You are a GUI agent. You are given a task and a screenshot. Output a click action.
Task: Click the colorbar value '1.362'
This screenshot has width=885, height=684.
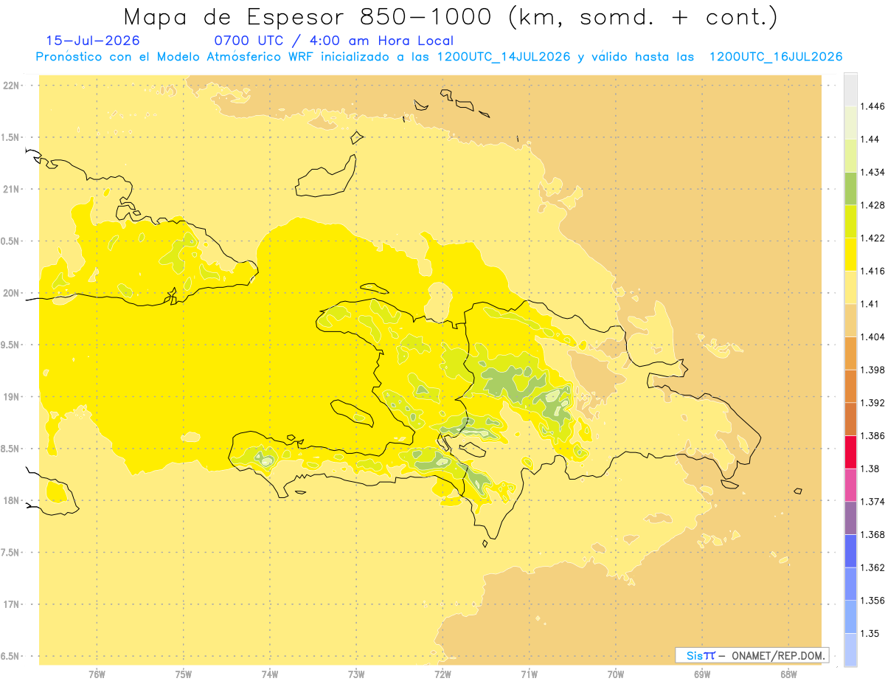(872, 568)
